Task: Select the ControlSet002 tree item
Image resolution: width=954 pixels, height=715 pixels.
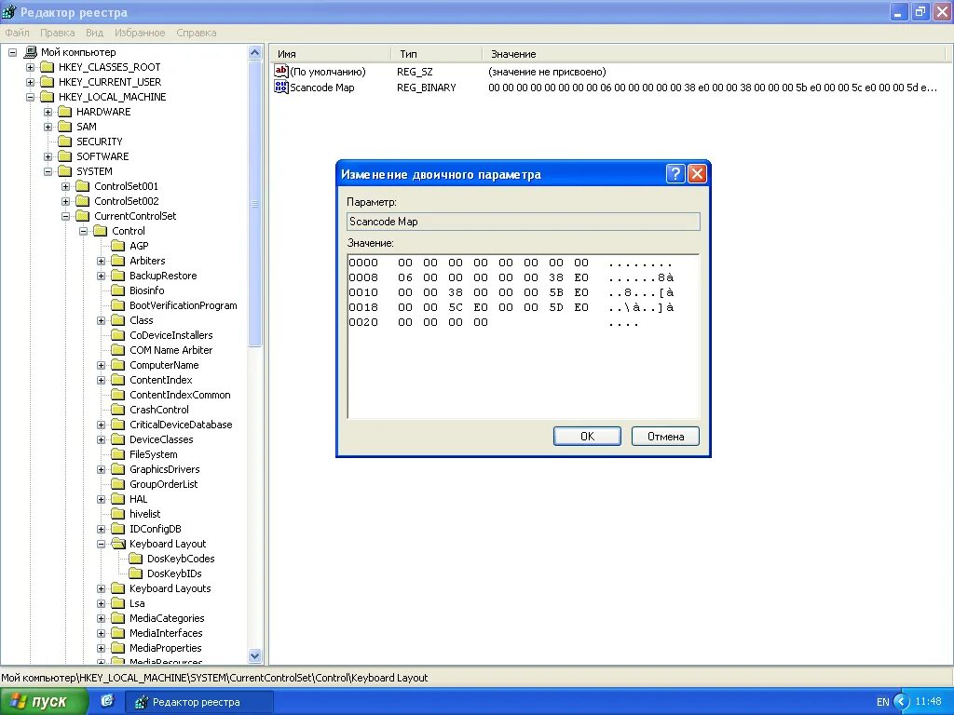Action: (127, 201)
